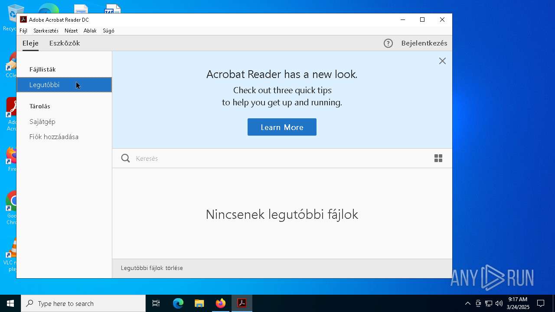Image resolution: width=555 pixels, height=312 pixels.
Task: Minimize the Acrobat Reader window
Action: point(403,19)
